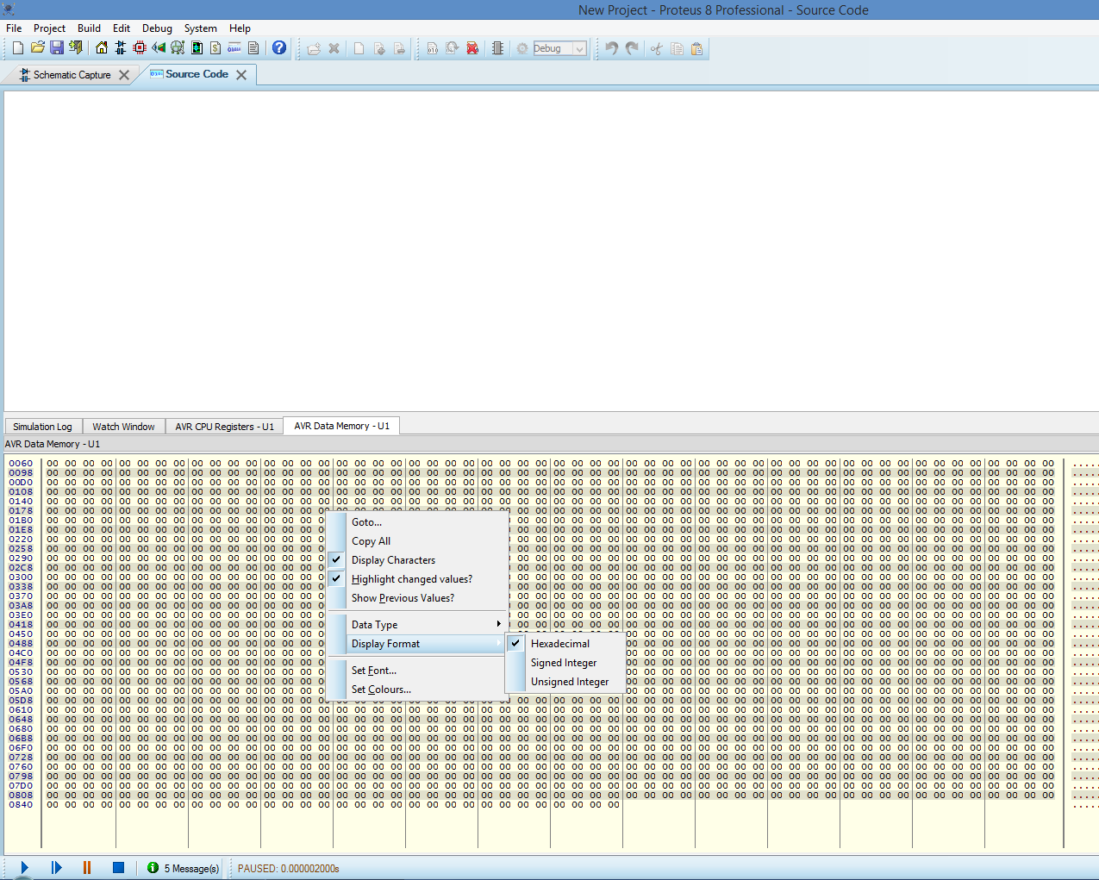This screenshot has width=1099, height=880.
Task: Uncheck Highlight changed values option
Action: tap(411, 579)
